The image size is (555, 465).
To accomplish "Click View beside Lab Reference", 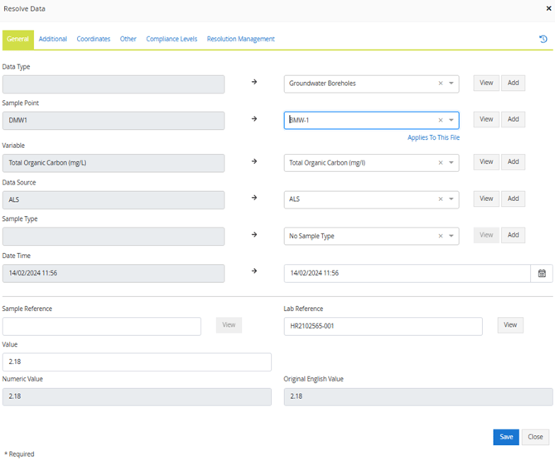I will 510,325.
